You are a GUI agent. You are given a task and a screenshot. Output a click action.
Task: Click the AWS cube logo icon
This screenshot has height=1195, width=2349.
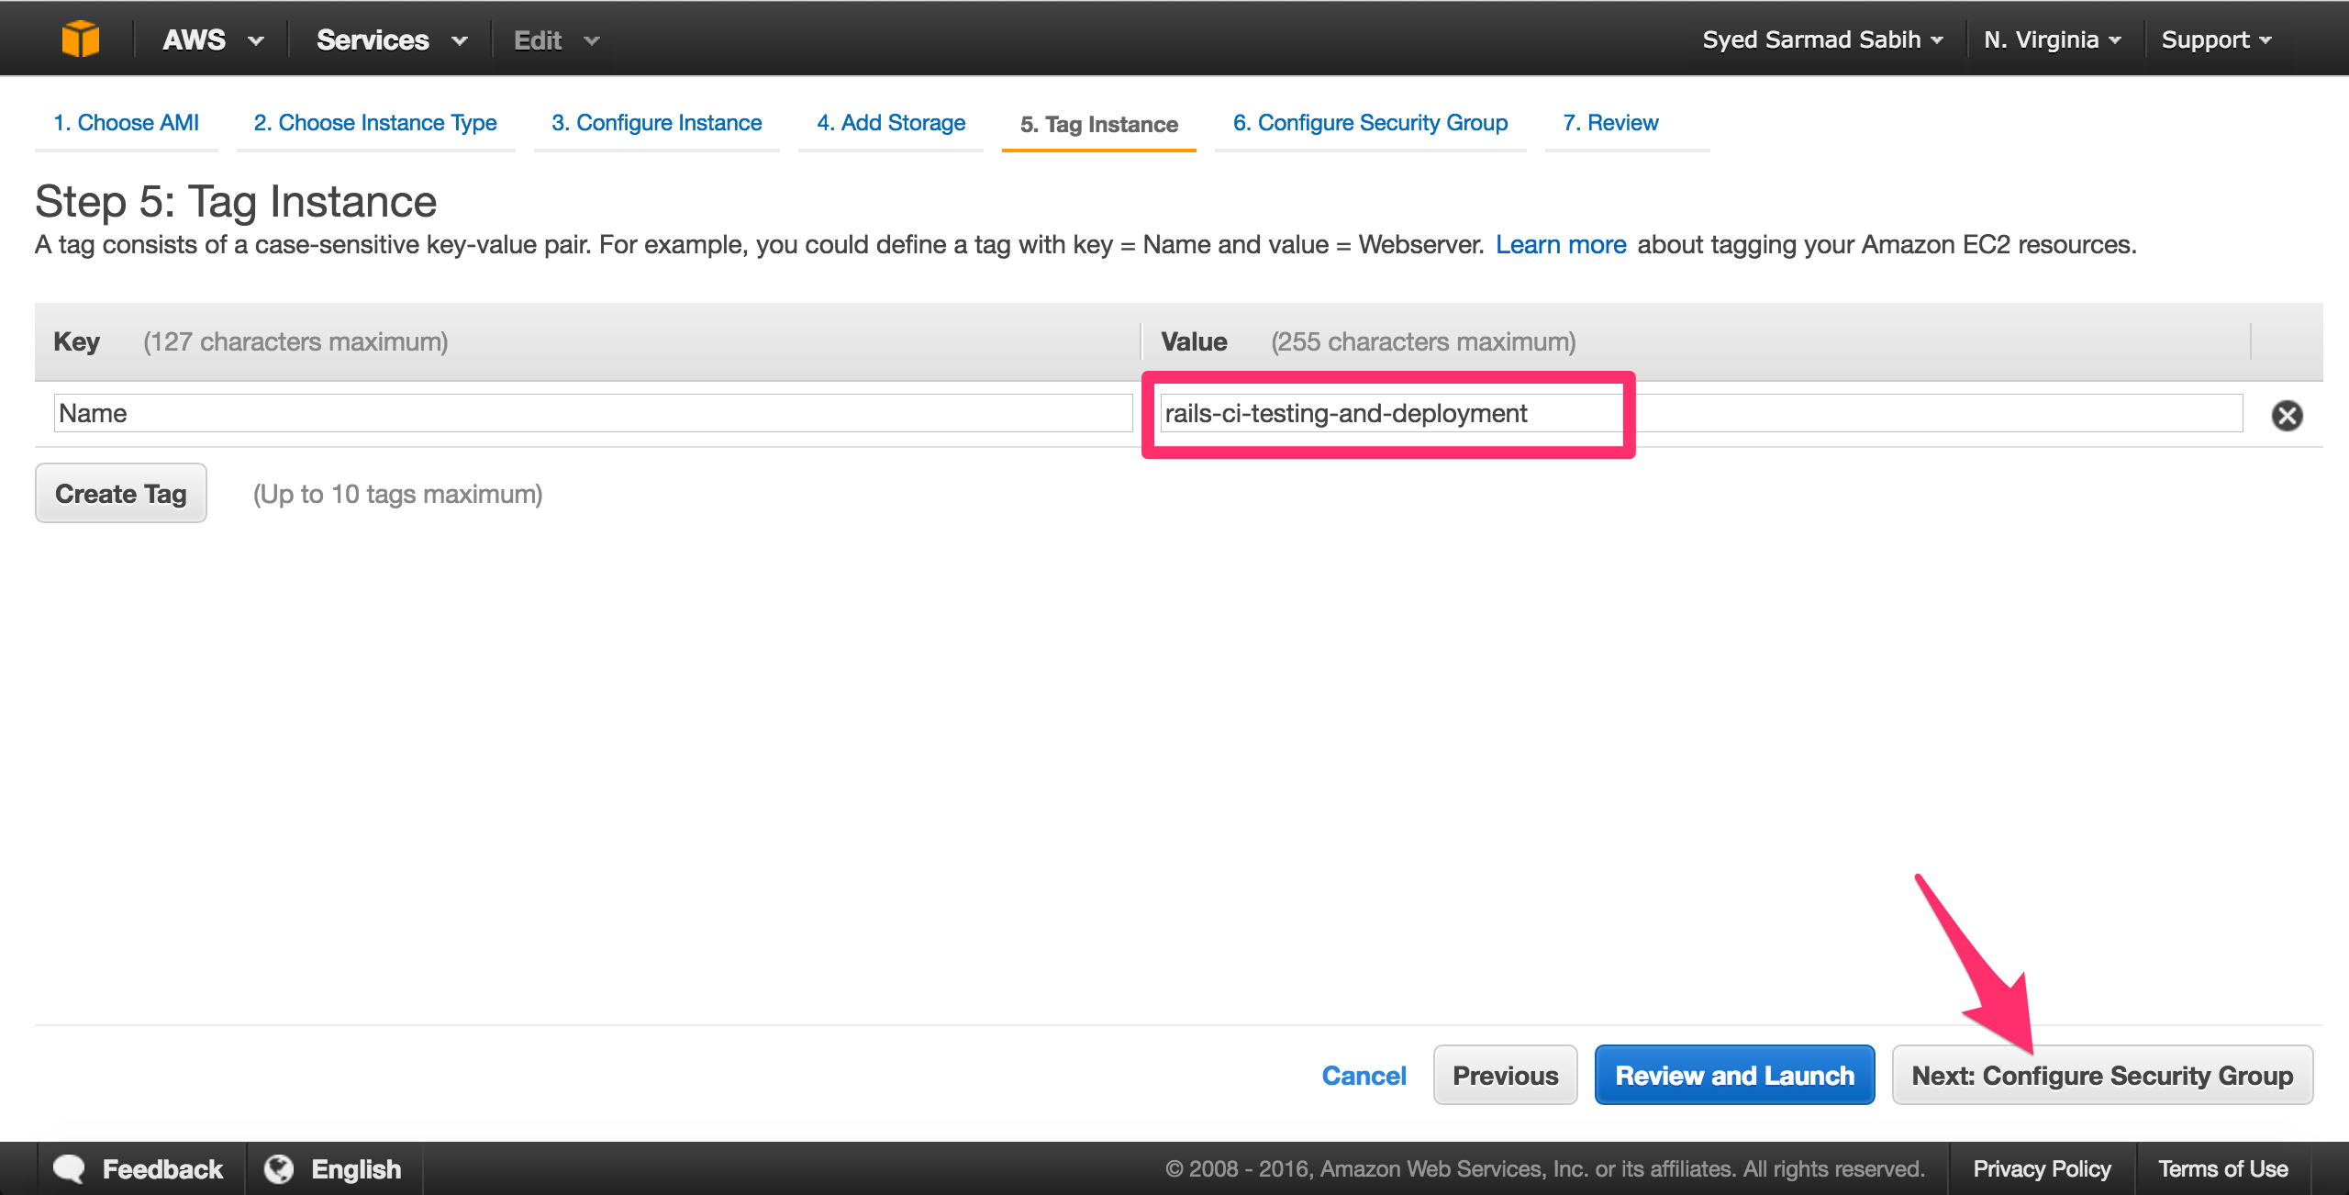[x=80, y=39]
